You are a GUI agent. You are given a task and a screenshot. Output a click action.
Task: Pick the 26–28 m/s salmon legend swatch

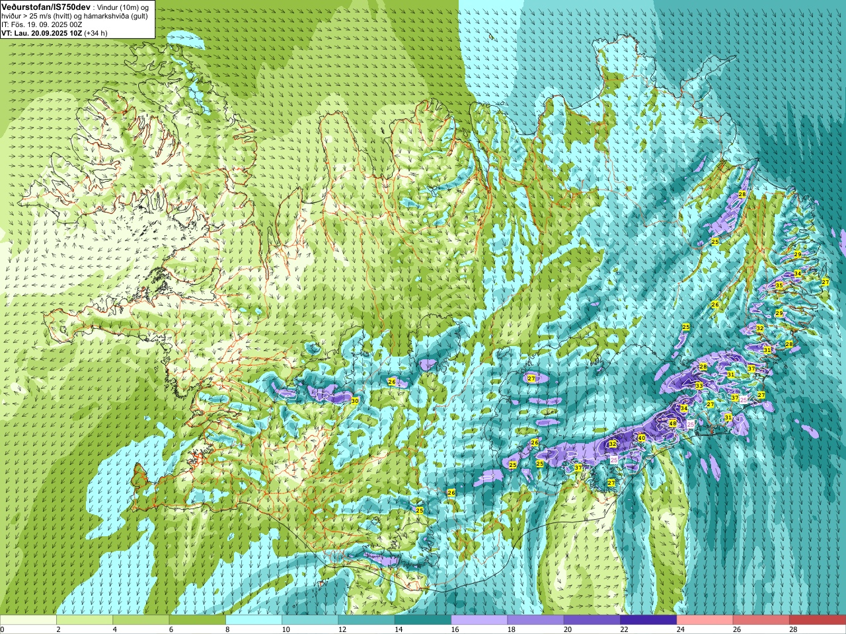(761, 620)
